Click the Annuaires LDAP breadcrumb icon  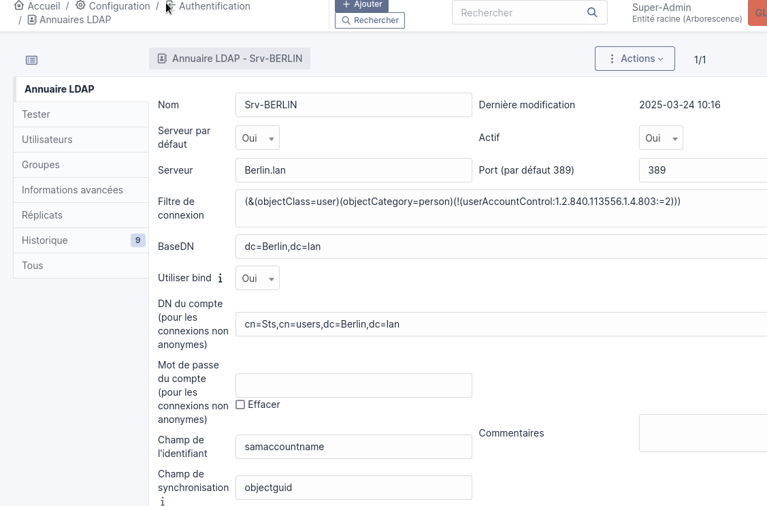pyautogui.click(x=32, y=20)
